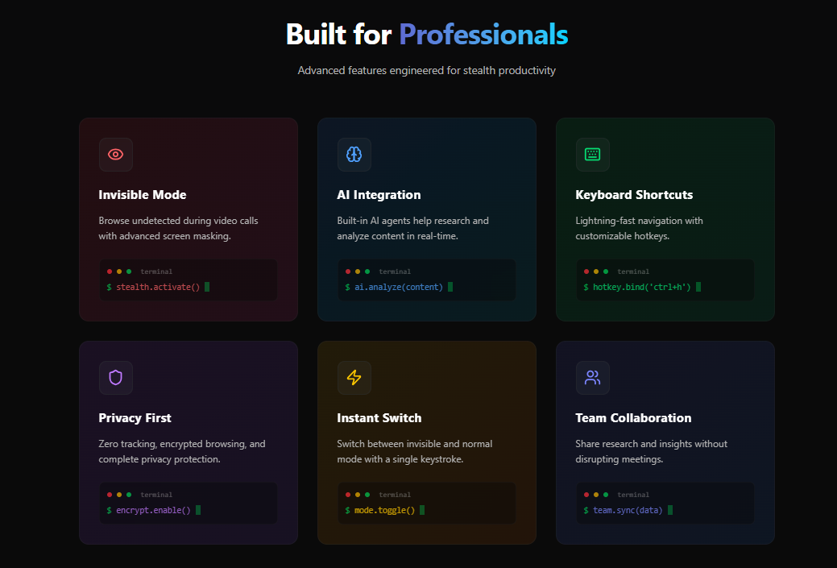
Task: Click subtitle 'Advanced features engineered for stealth productivity'
Action: (426, 70)
